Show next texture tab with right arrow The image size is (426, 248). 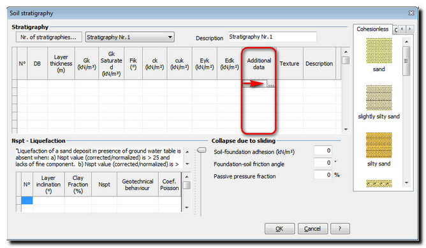409,29
